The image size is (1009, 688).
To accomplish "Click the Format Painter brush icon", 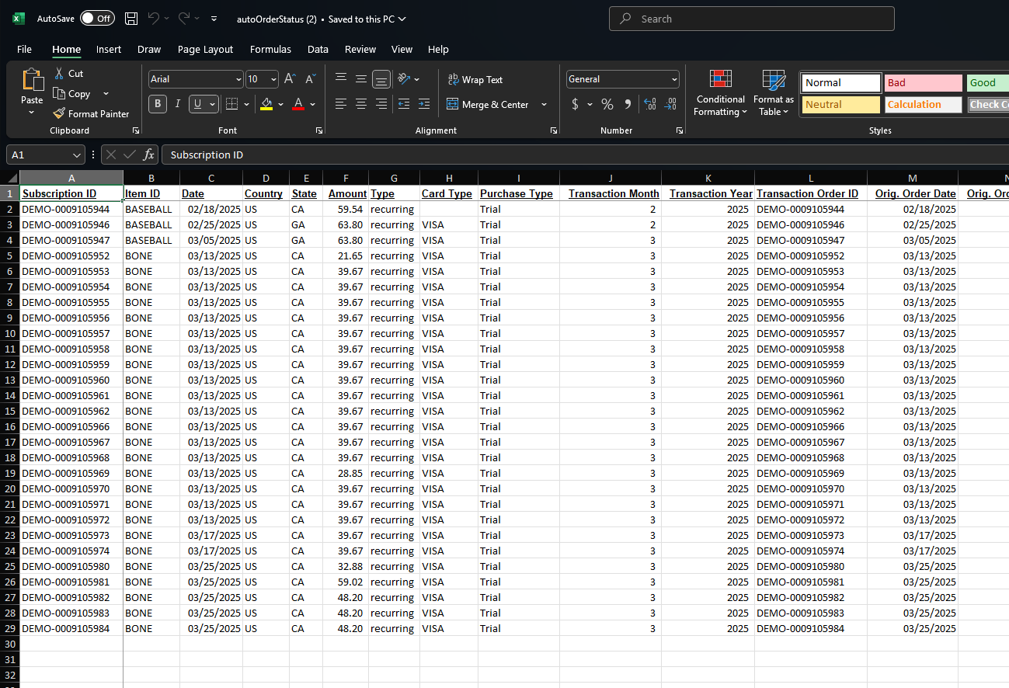I will (x=59, y=113).
